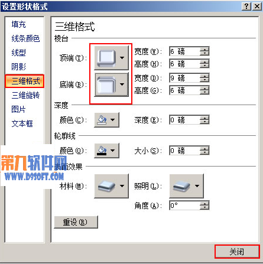Switch to the 填充 (Fill) category
The image size is (263, 264).
click(x=18, y=24)
